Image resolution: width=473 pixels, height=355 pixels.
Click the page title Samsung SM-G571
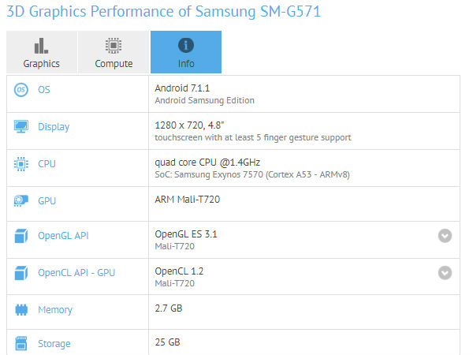coord(258,12)
